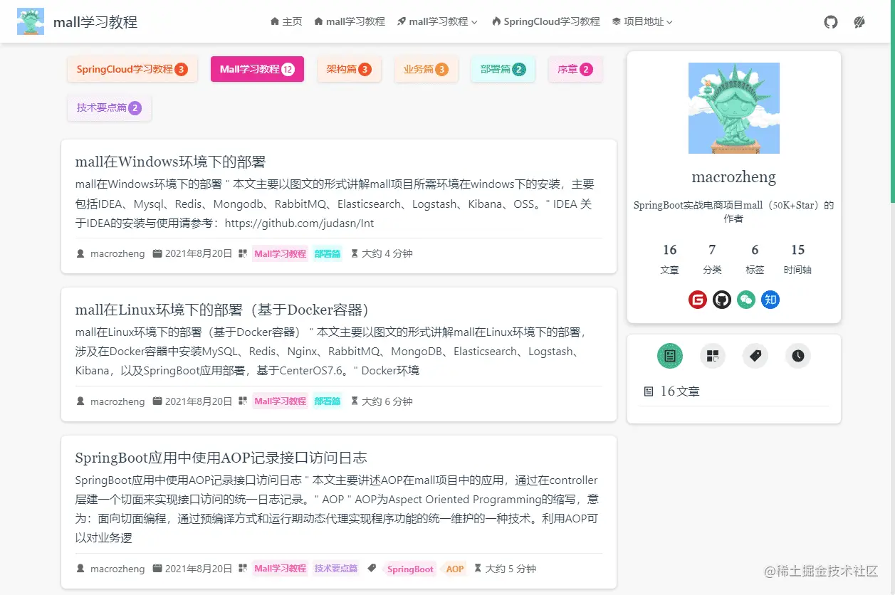
Task: Go to 主页 home nav item
Action: pyautogui.click(x=286, y=22)
